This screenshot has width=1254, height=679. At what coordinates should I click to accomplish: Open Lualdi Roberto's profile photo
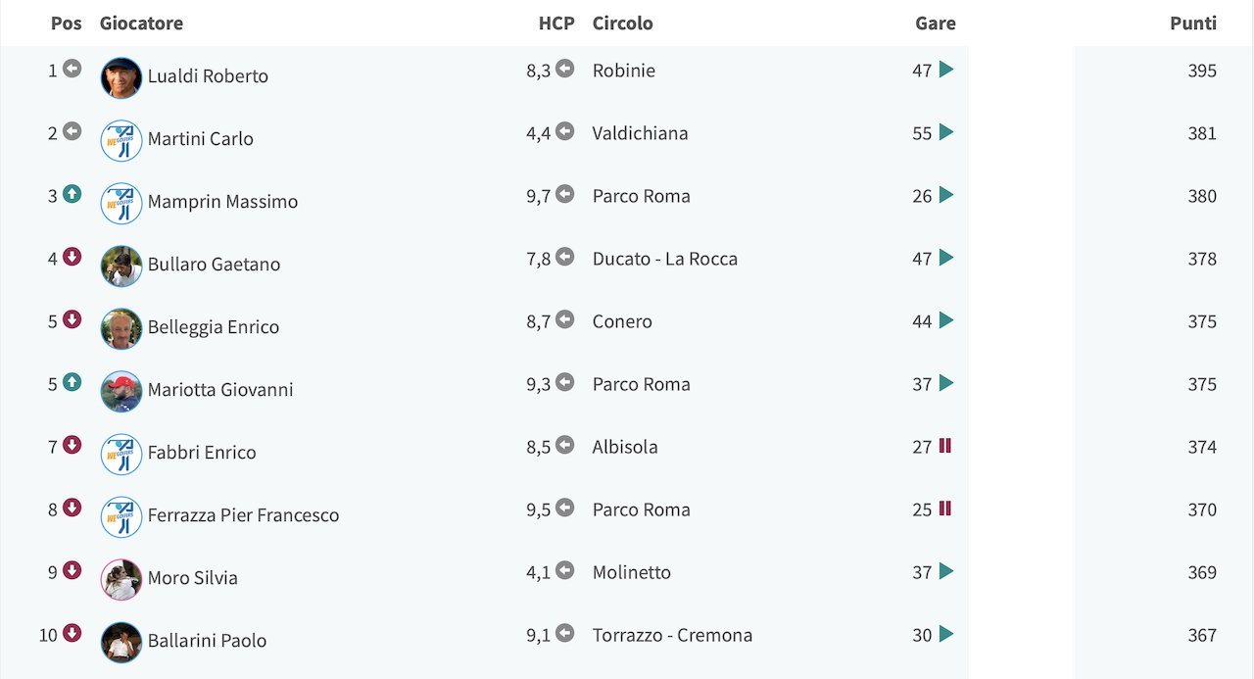121,77
